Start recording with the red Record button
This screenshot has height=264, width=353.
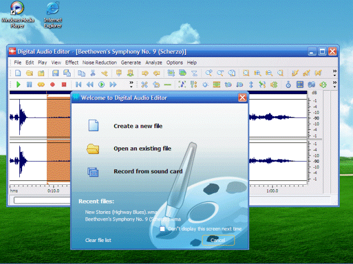pyautogui.click(x=52, y=85)
